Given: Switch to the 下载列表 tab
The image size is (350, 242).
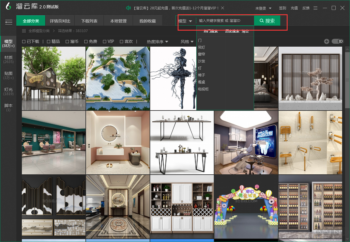Looking at the screenshot, I should tap(89, 21).
